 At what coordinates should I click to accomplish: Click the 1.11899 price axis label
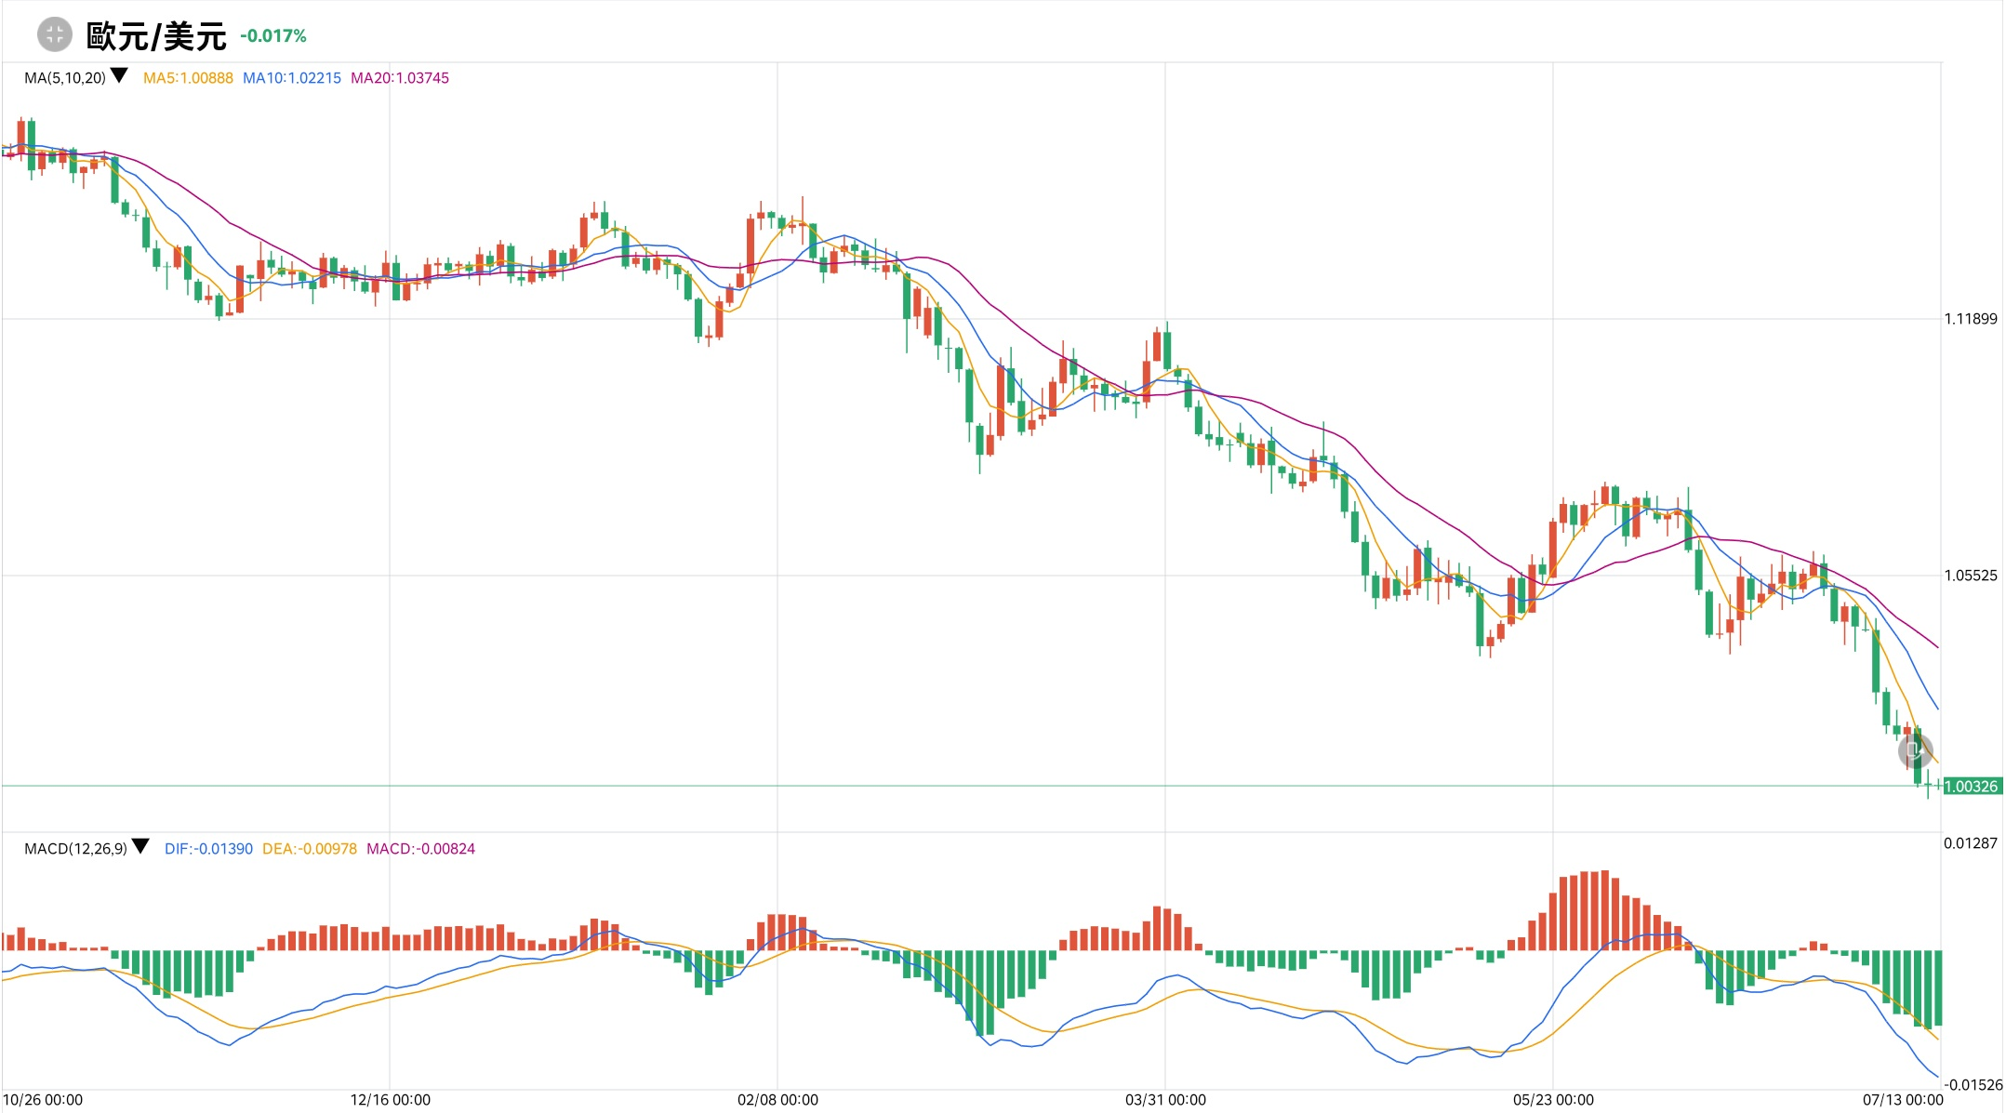click(x=1971, y=319)
